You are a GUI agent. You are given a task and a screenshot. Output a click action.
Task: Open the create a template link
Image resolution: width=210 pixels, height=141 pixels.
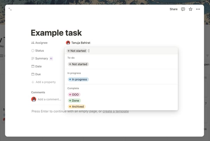(x=115, y=111)
